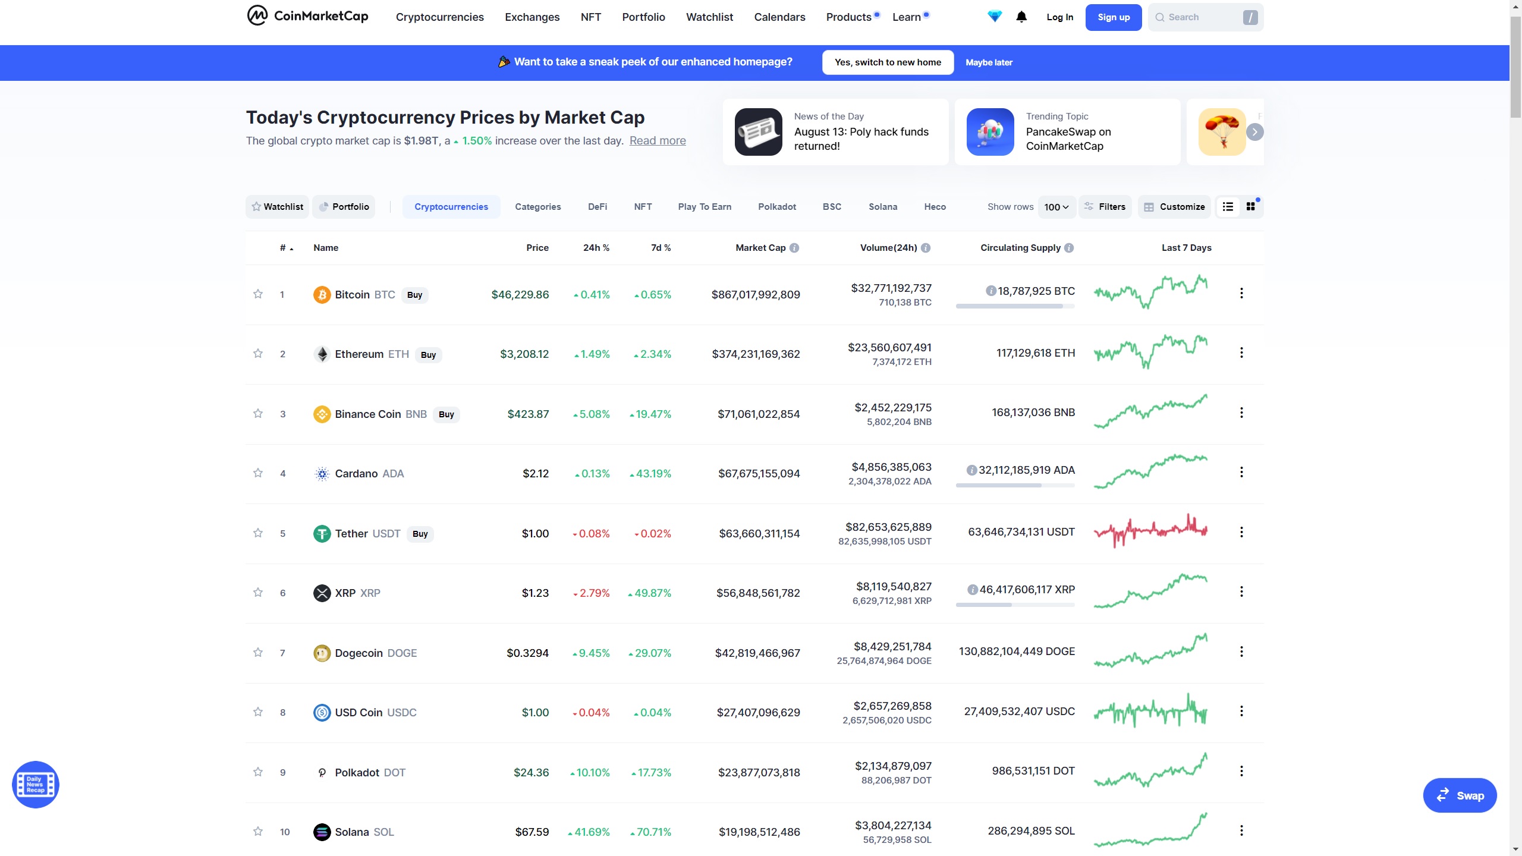Advance news carousel with right arrow
This screenshot has width=1522, height=856.
click(x=1254, y=132)
